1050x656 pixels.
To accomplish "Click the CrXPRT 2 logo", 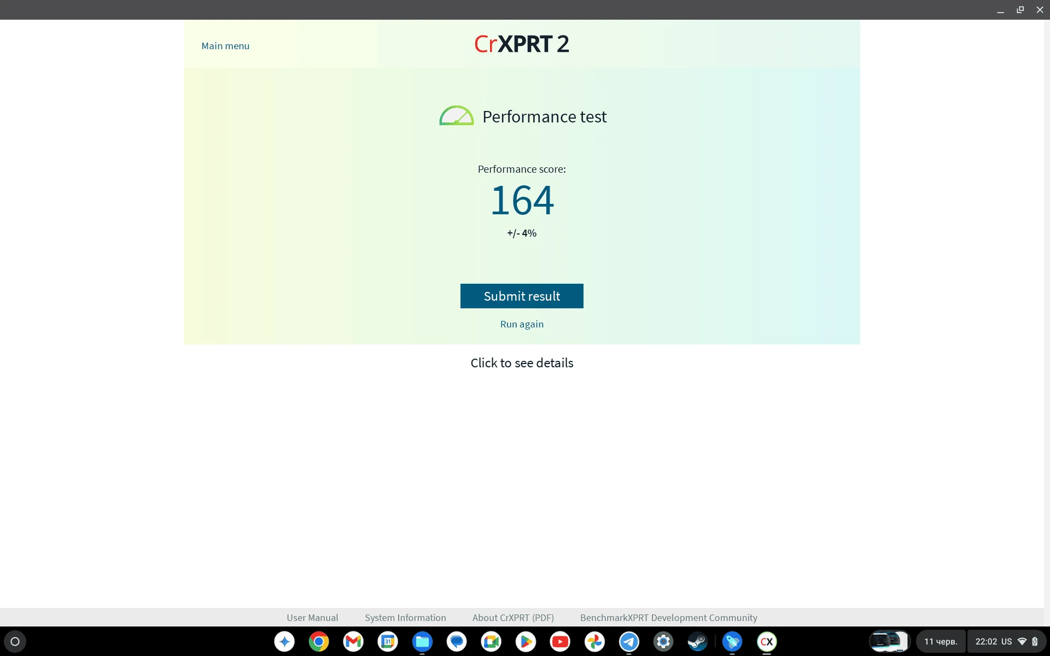I will (x=522, y=44).
